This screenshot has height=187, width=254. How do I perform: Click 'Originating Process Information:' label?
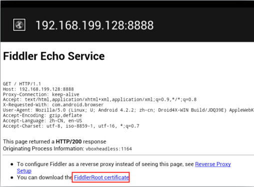[43, 148]
